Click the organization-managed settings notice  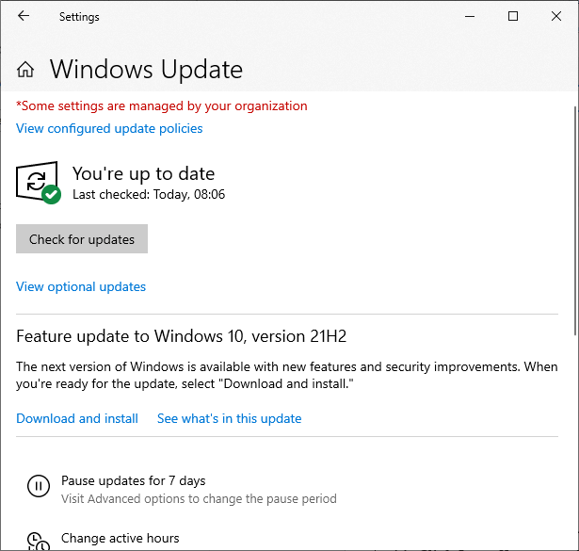(162, 105)
